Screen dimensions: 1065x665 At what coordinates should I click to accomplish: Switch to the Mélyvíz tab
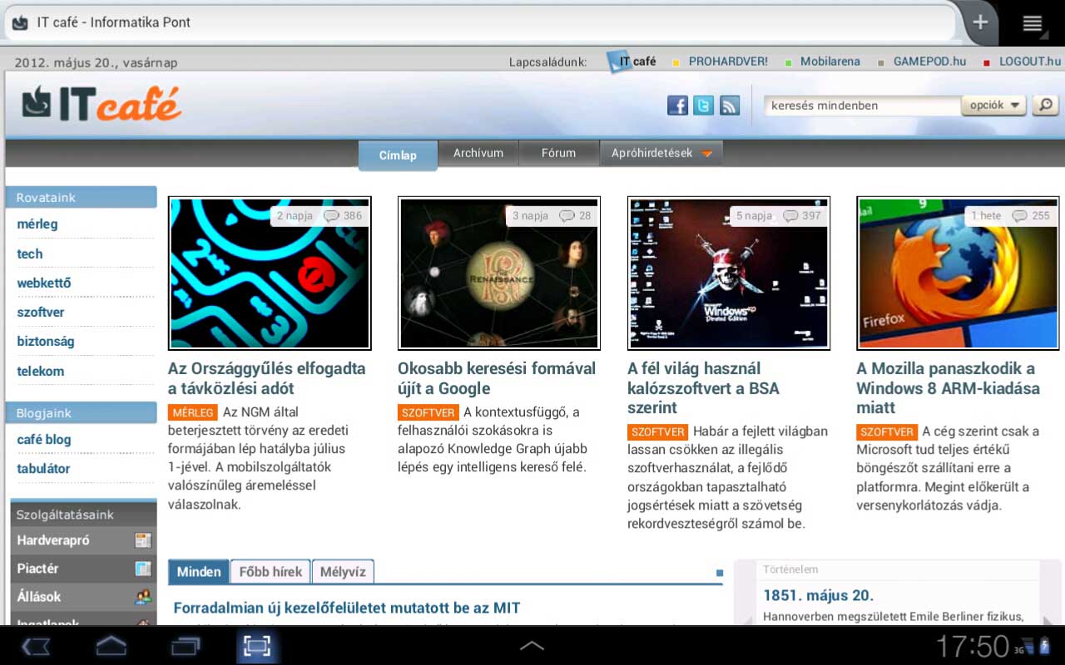[343, 572]
